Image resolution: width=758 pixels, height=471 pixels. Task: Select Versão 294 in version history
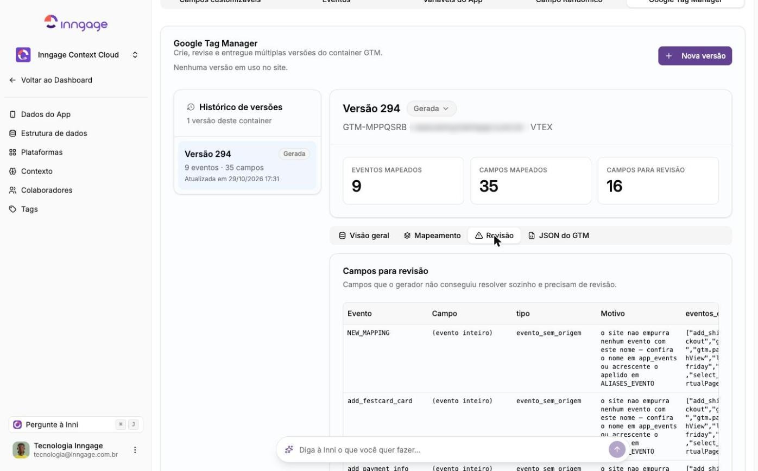click(x=248, y=166)
